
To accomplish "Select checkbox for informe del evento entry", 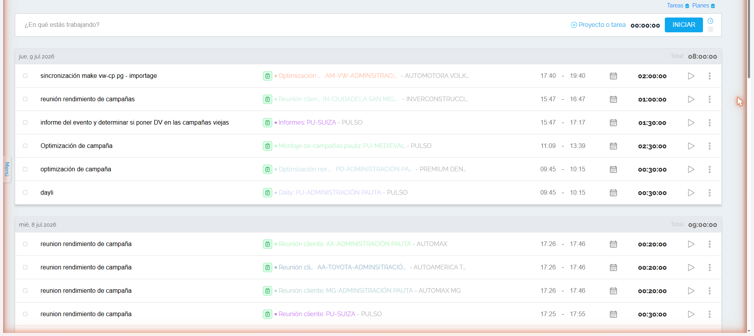I will 25,123.
